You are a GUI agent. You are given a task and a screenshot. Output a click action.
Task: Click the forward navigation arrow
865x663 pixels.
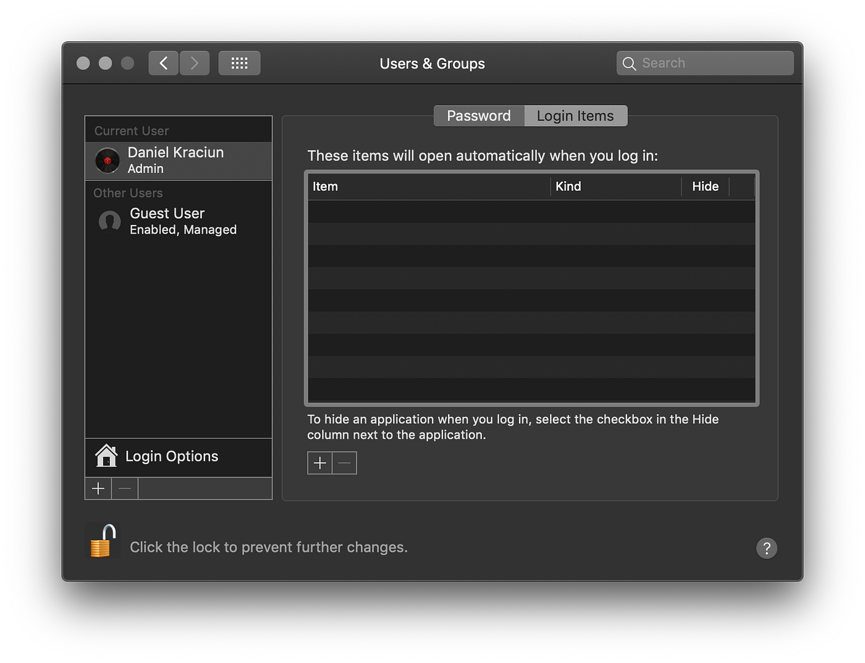[194, 62]
